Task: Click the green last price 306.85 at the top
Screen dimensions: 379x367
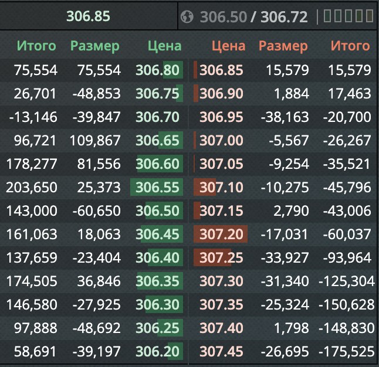Action: pyautogui.click(x=88, y=16)
